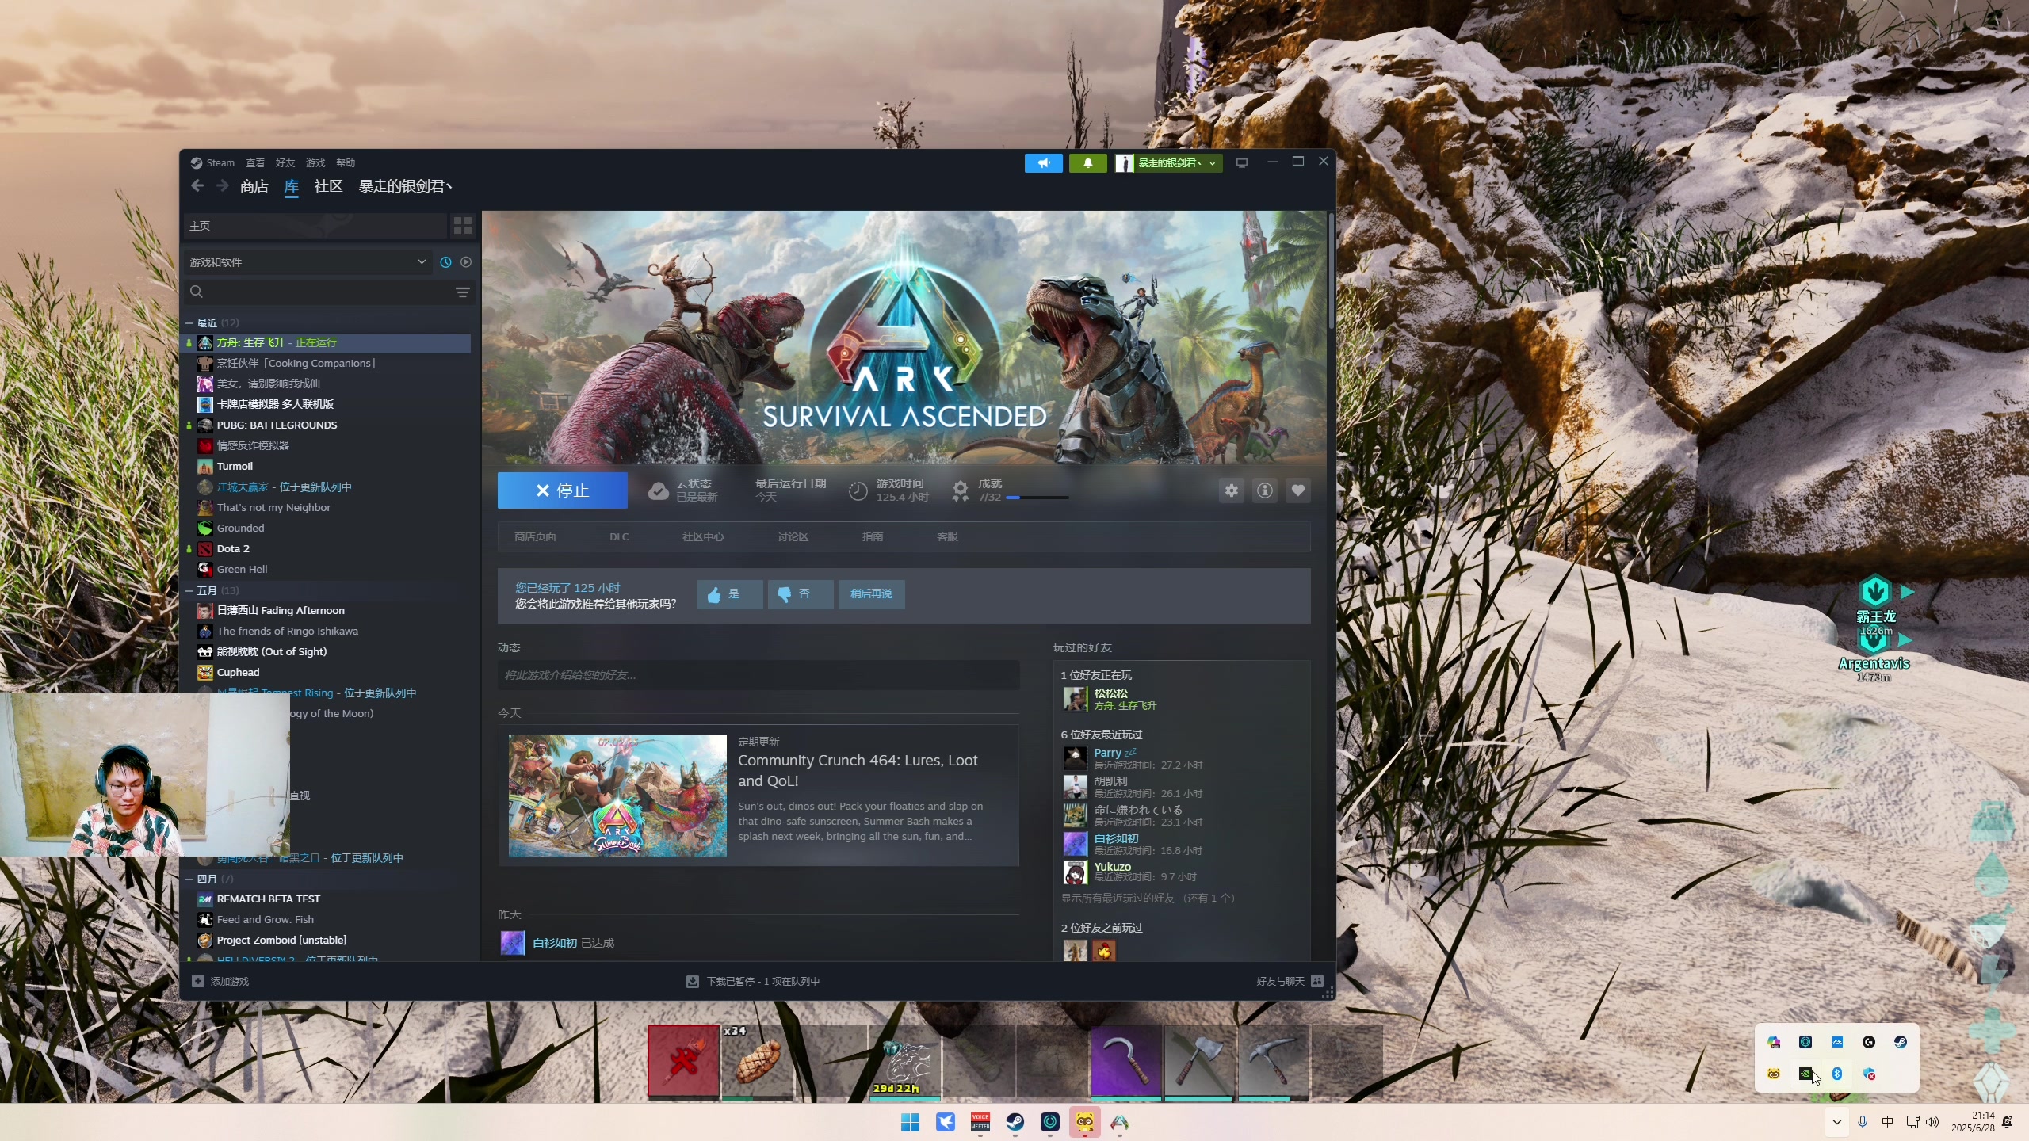The height and width of the screenshot is (1141, 2029).
Task: Open the 社区中心 tab
Action: pyautogui.click(x=703, y=537)
